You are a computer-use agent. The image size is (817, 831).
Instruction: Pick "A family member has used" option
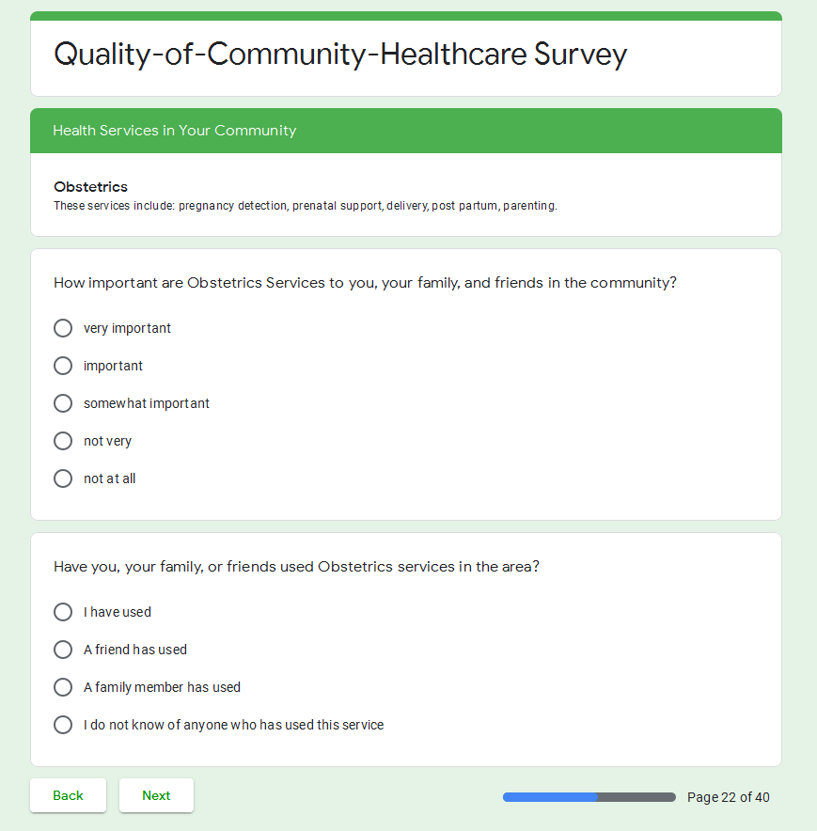coord(63,687)
